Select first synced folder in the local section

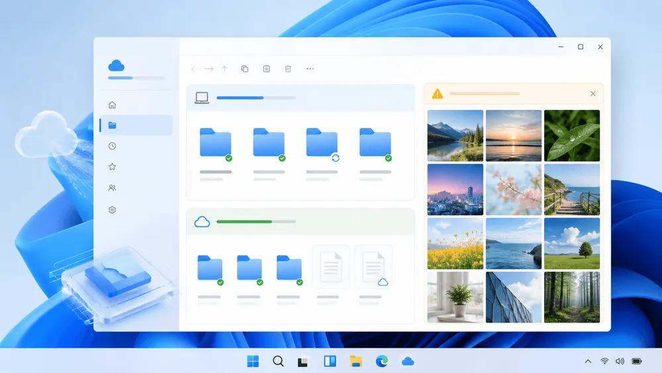click(x=216, y=144)
